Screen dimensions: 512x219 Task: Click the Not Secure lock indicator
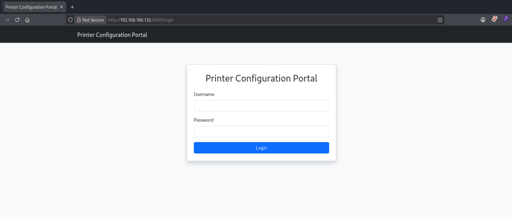(90, 20)
